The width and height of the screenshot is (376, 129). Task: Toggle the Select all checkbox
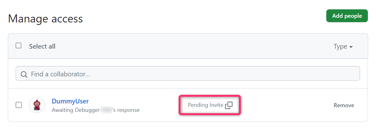[18, 46]
